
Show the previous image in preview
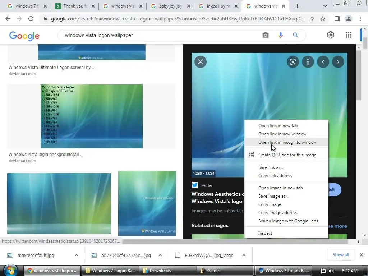point(323,62)
